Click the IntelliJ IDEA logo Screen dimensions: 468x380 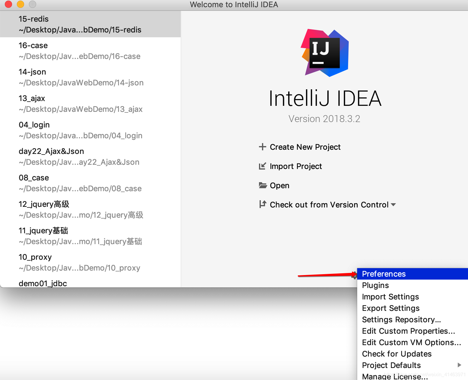point(325,53)
